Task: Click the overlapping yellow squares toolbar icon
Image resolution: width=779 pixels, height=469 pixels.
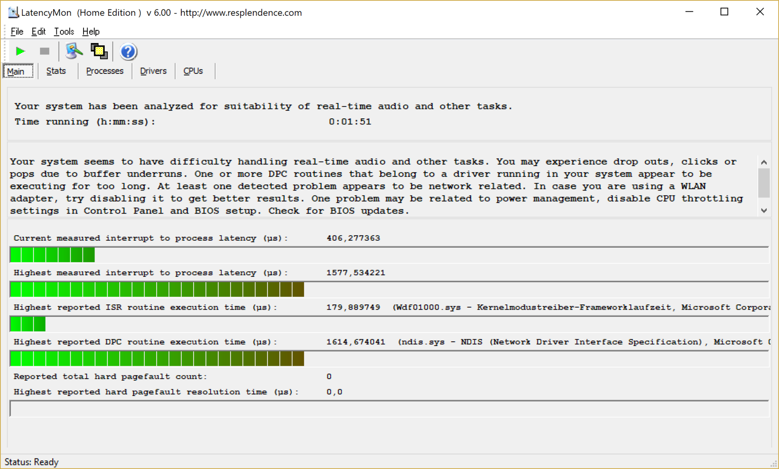Action: (x=99, y=51)
